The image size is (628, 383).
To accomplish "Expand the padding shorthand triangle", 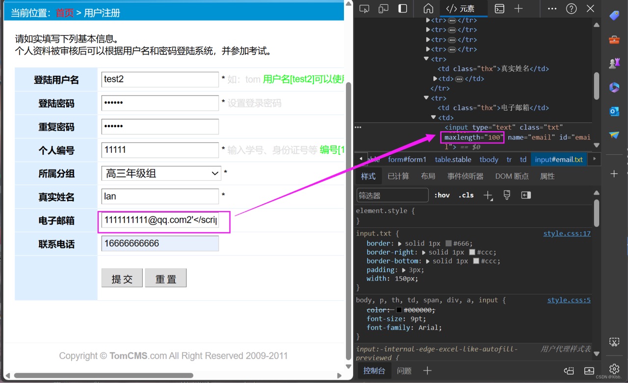I will point(404,270).
